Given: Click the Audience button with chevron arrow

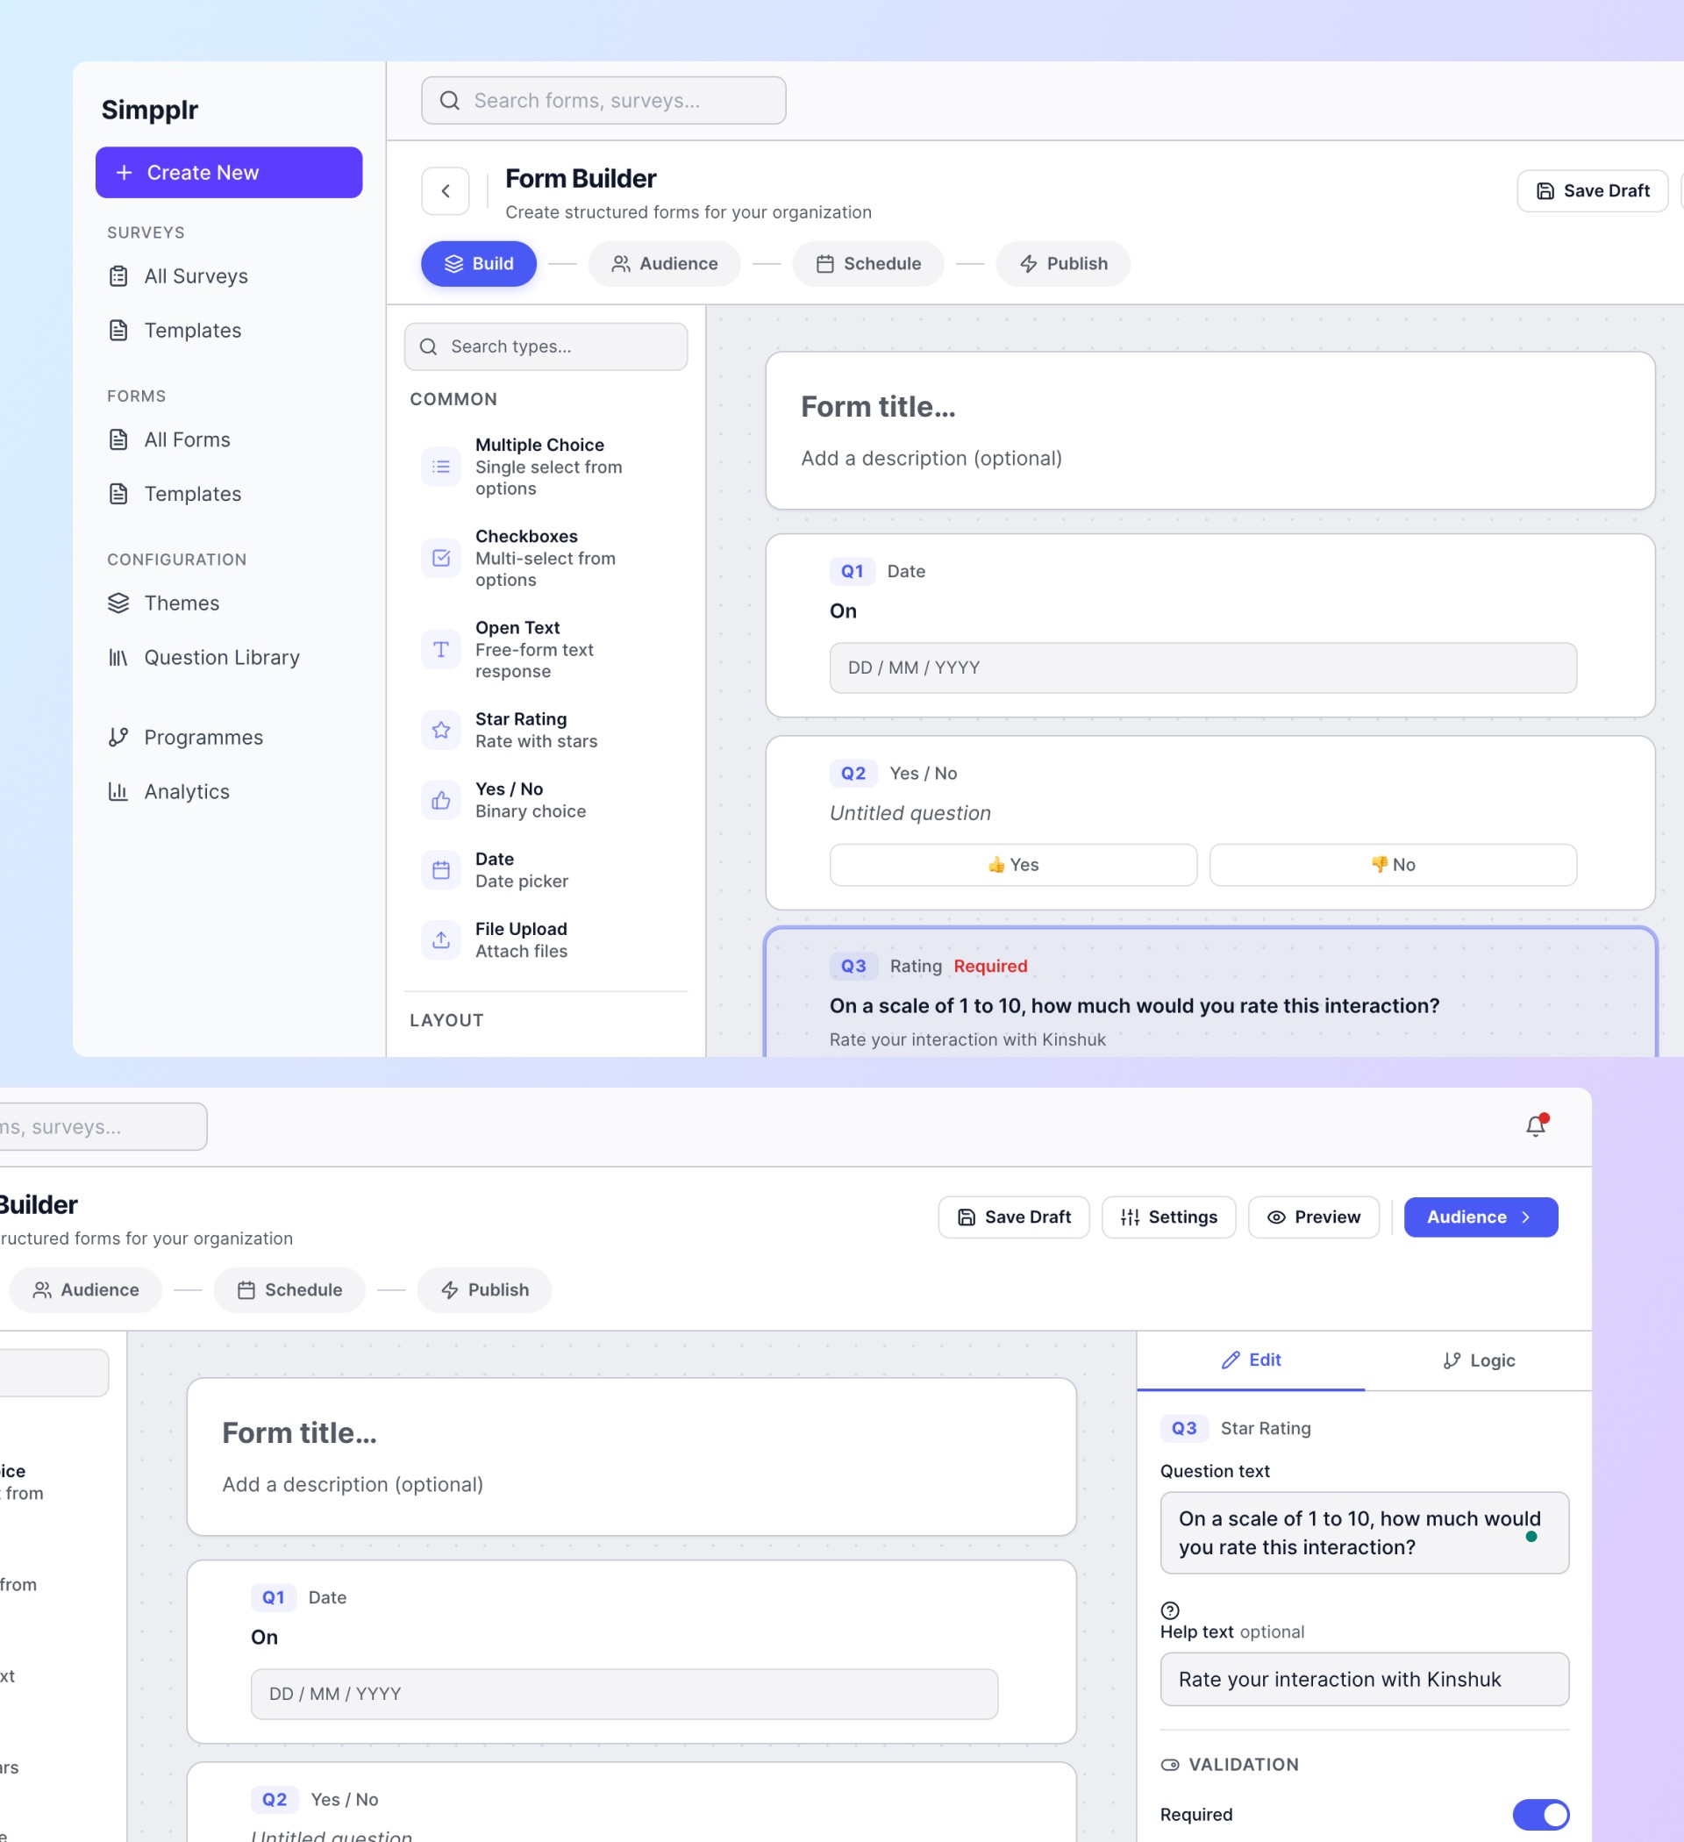Looking at the screenshot, I should 1480,1217.
